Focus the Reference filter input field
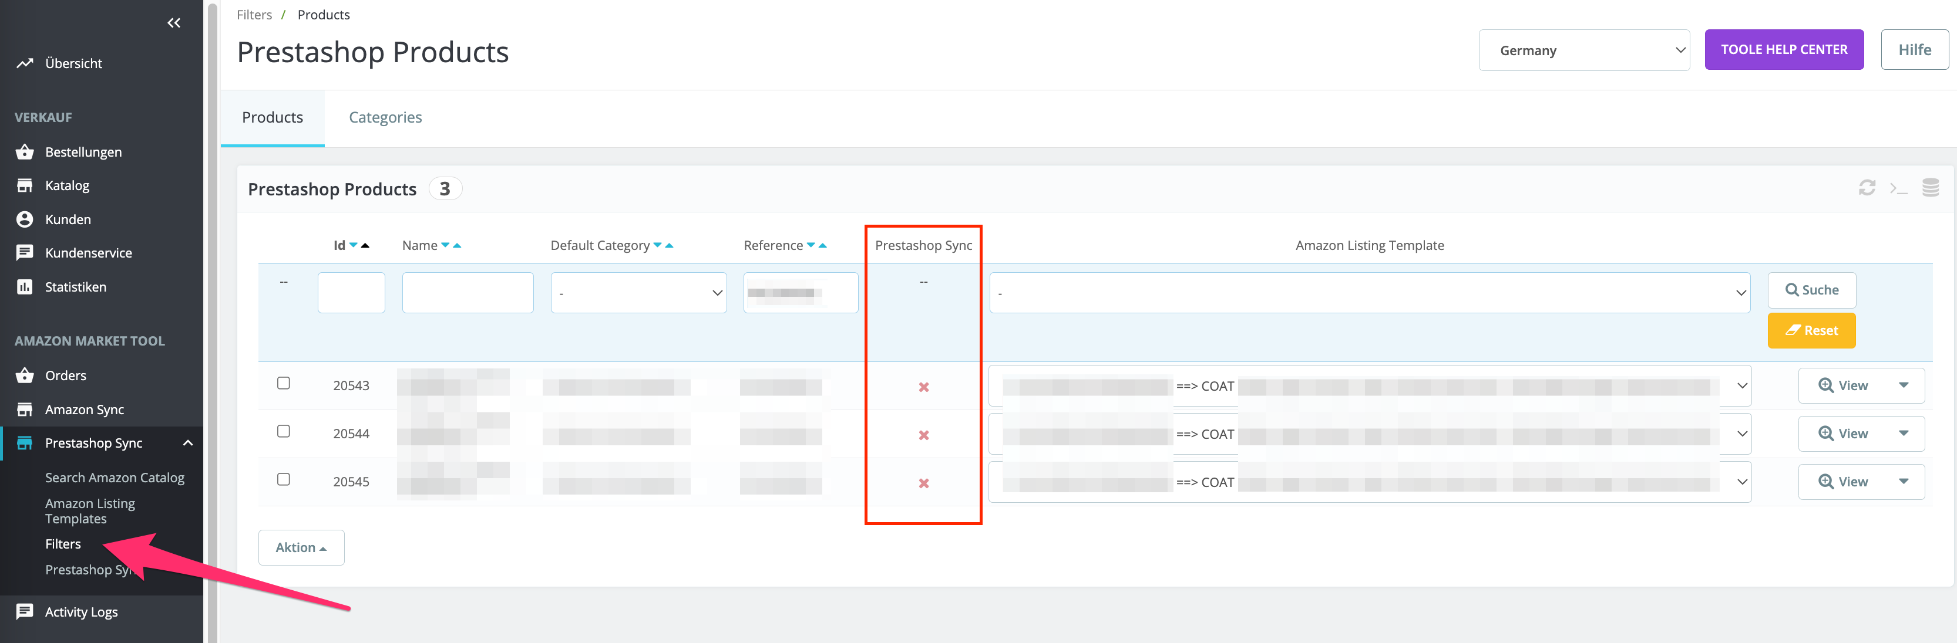 point(801,292)
